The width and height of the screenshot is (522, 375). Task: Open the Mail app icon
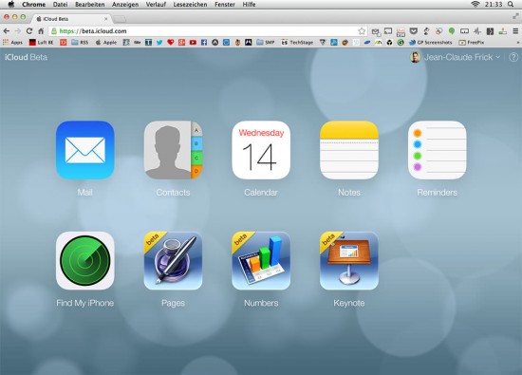point(85,150)
